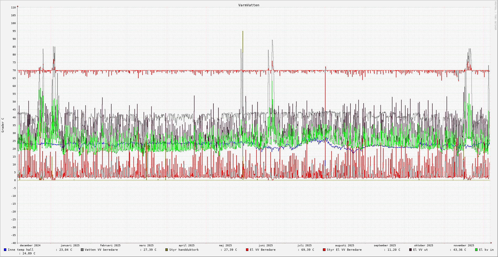
Task: Click the red El VV Beredare swatch
Action: tap(247, 250)
